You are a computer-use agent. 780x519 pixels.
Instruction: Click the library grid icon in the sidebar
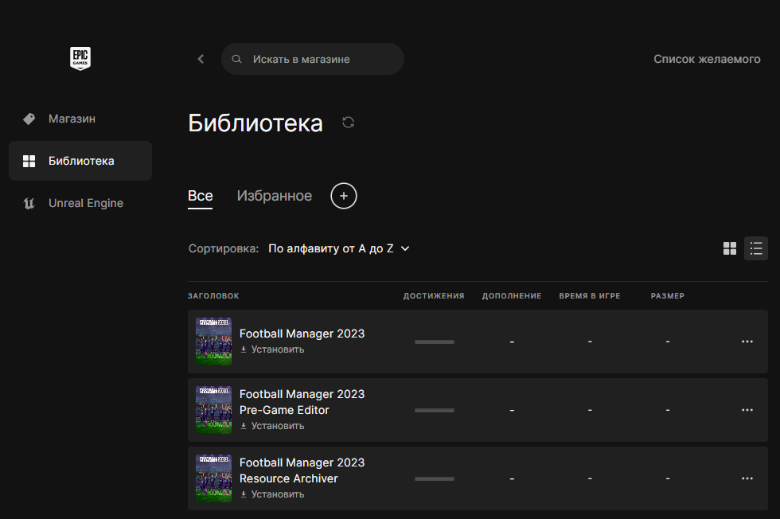[29, 161]
